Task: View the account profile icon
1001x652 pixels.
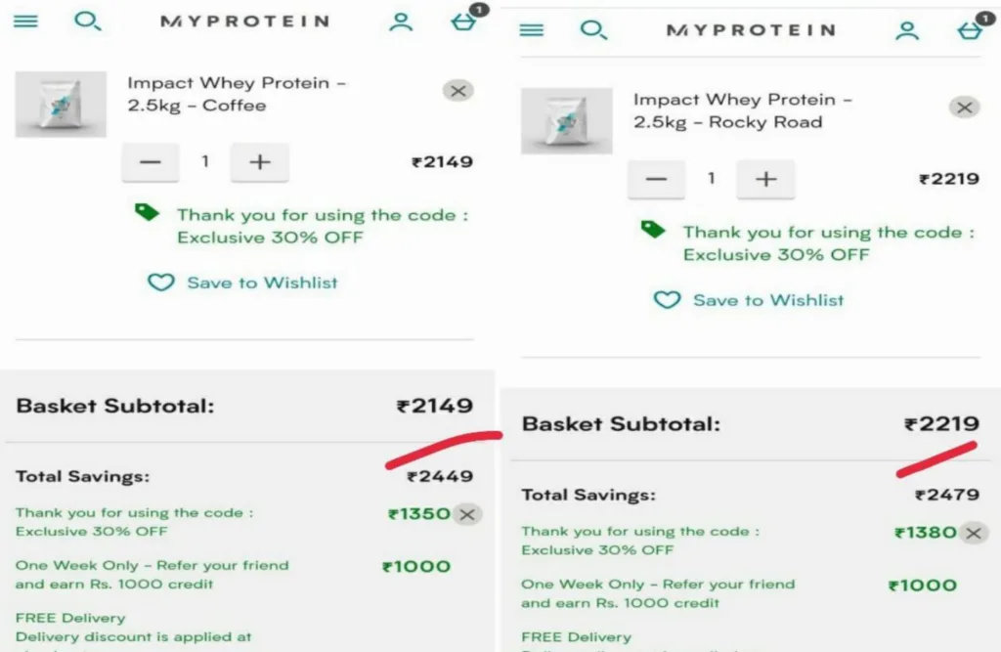Action: (x=401, y=21)
